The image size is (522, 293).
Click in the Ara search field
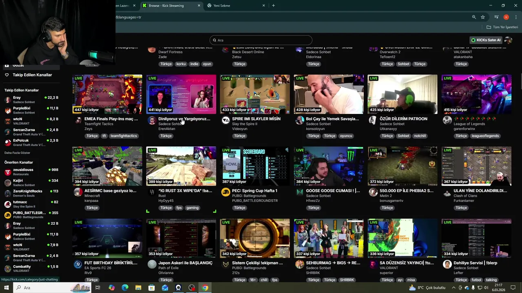(261, 40)
